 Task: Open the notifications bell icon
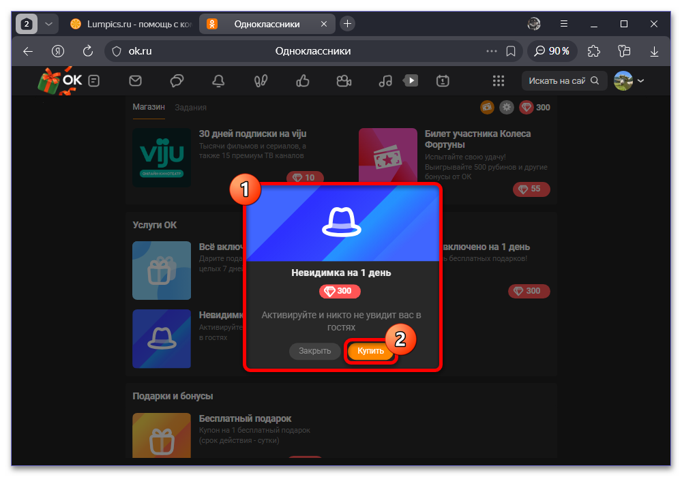pos(218,81)
